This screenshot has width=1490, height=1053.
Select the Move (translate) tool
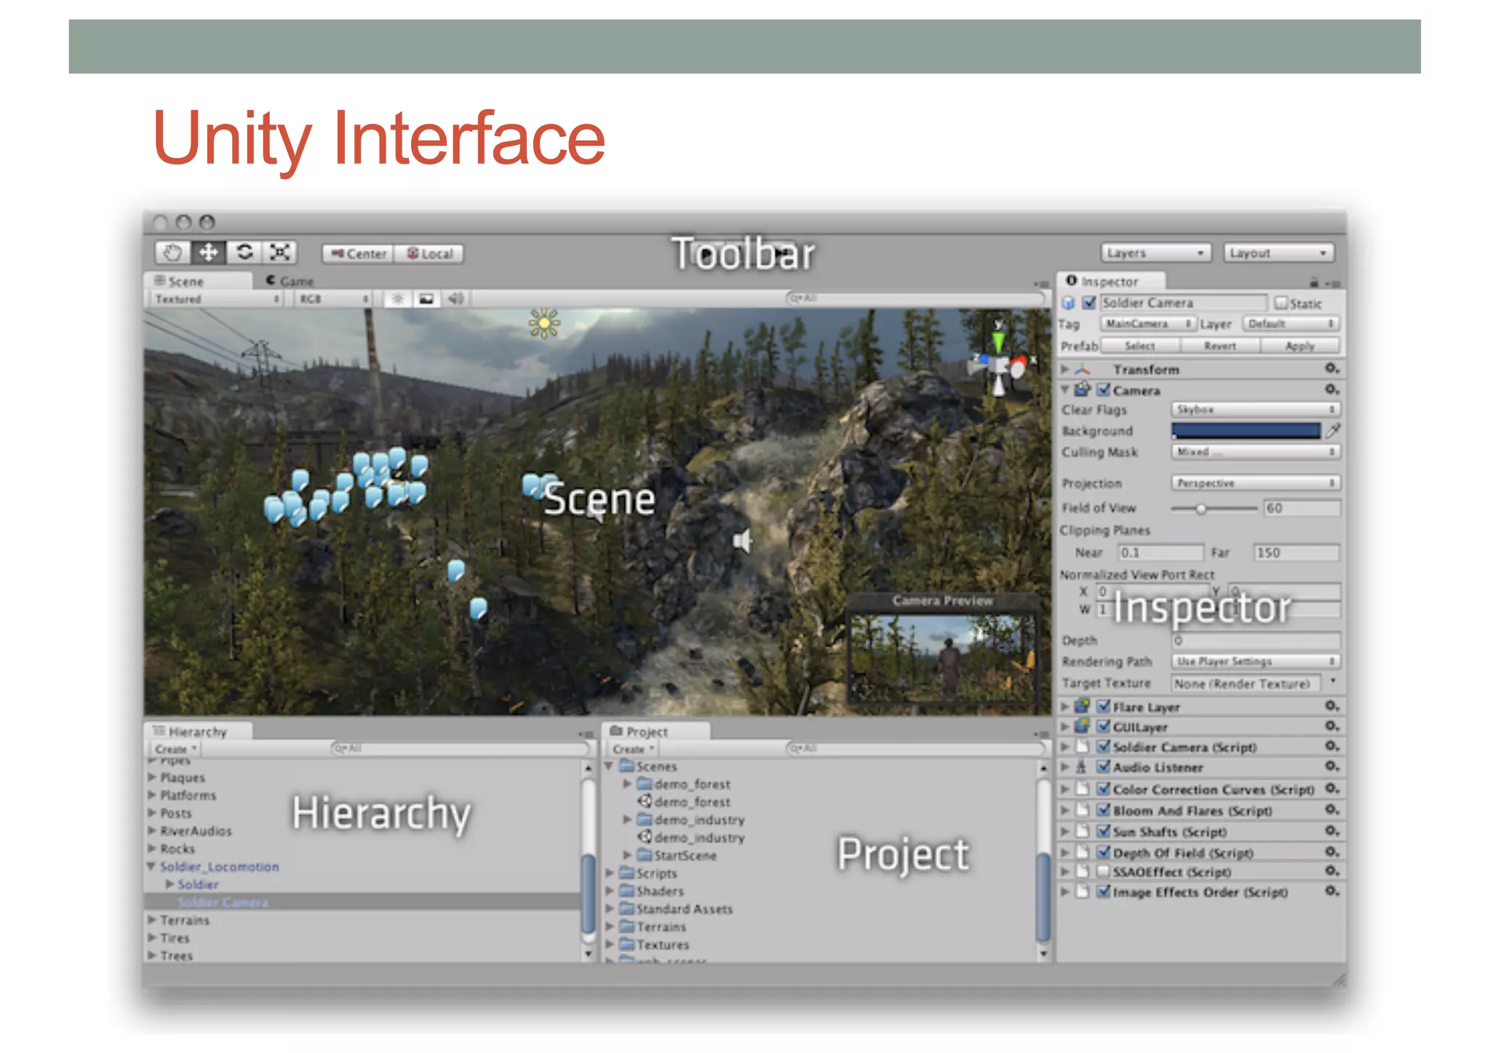click(x=208, y=253)
